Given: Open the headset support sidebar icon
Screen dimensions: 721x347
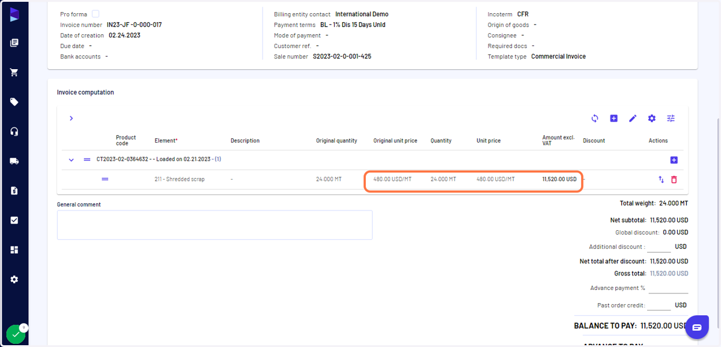Looking at the screenshot, I should point(14,132).
